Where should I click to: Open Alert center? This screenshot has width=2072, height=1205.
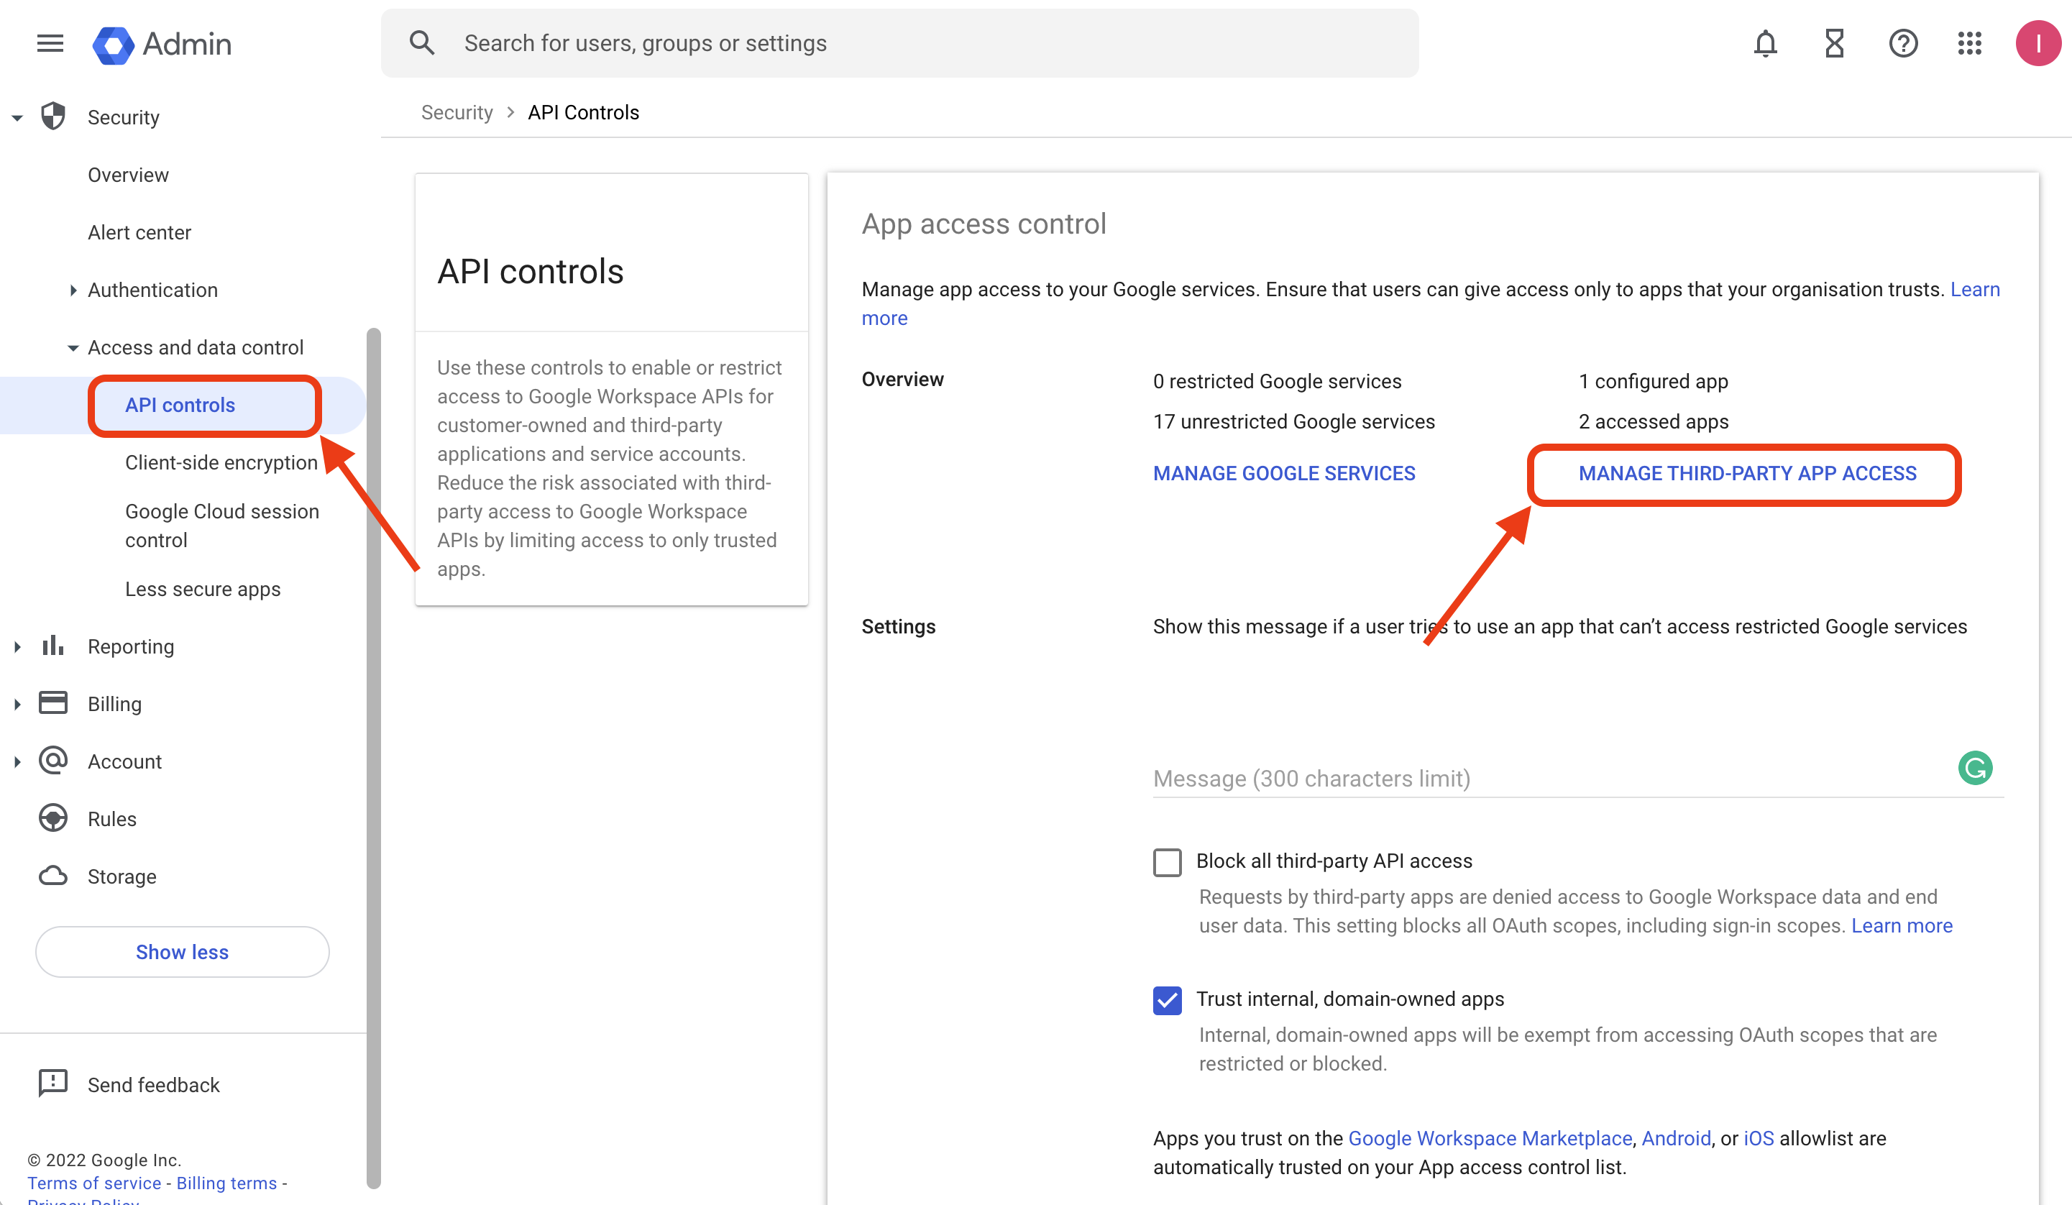click(x=139, y=232)
